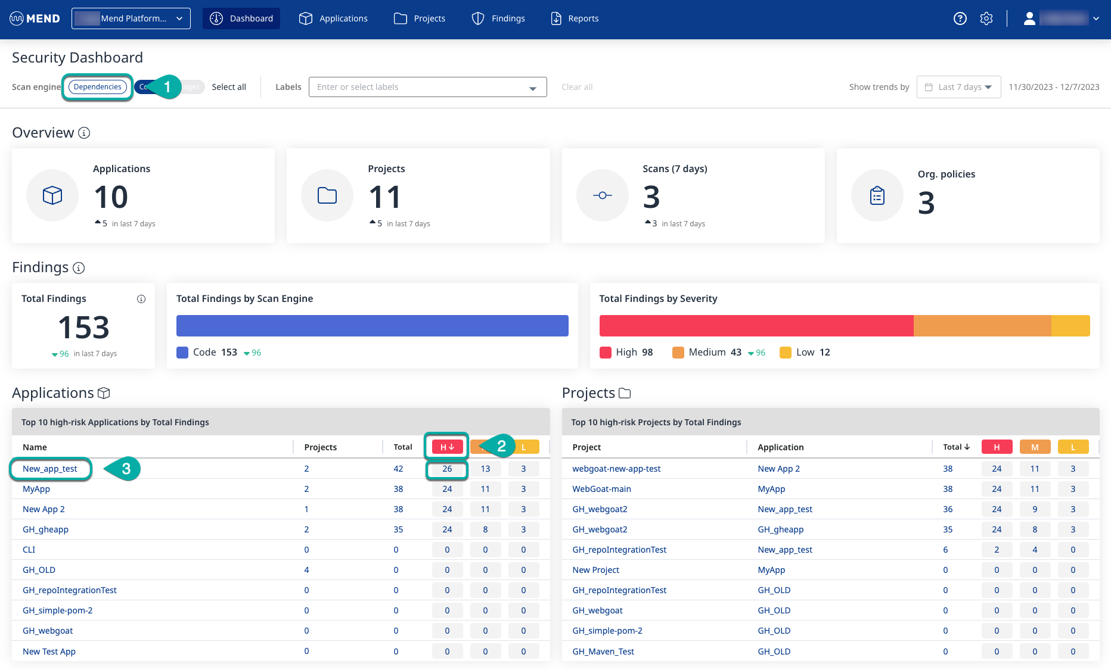Click the Findings section info icon

pyautogui.click(x=79, y=268)
